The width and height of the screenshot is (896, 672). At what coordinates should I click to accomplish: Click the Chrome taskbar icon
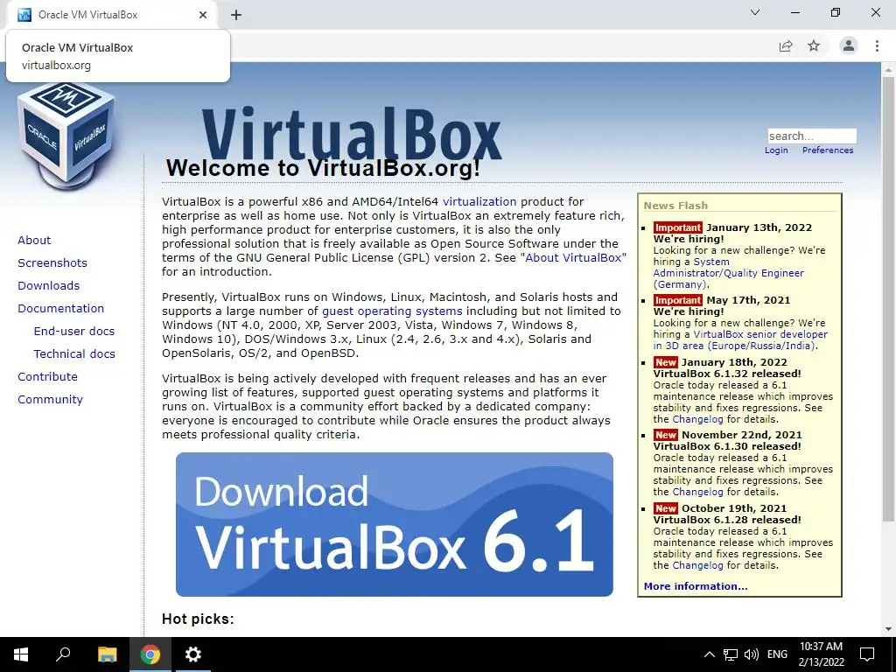[150, 654]
